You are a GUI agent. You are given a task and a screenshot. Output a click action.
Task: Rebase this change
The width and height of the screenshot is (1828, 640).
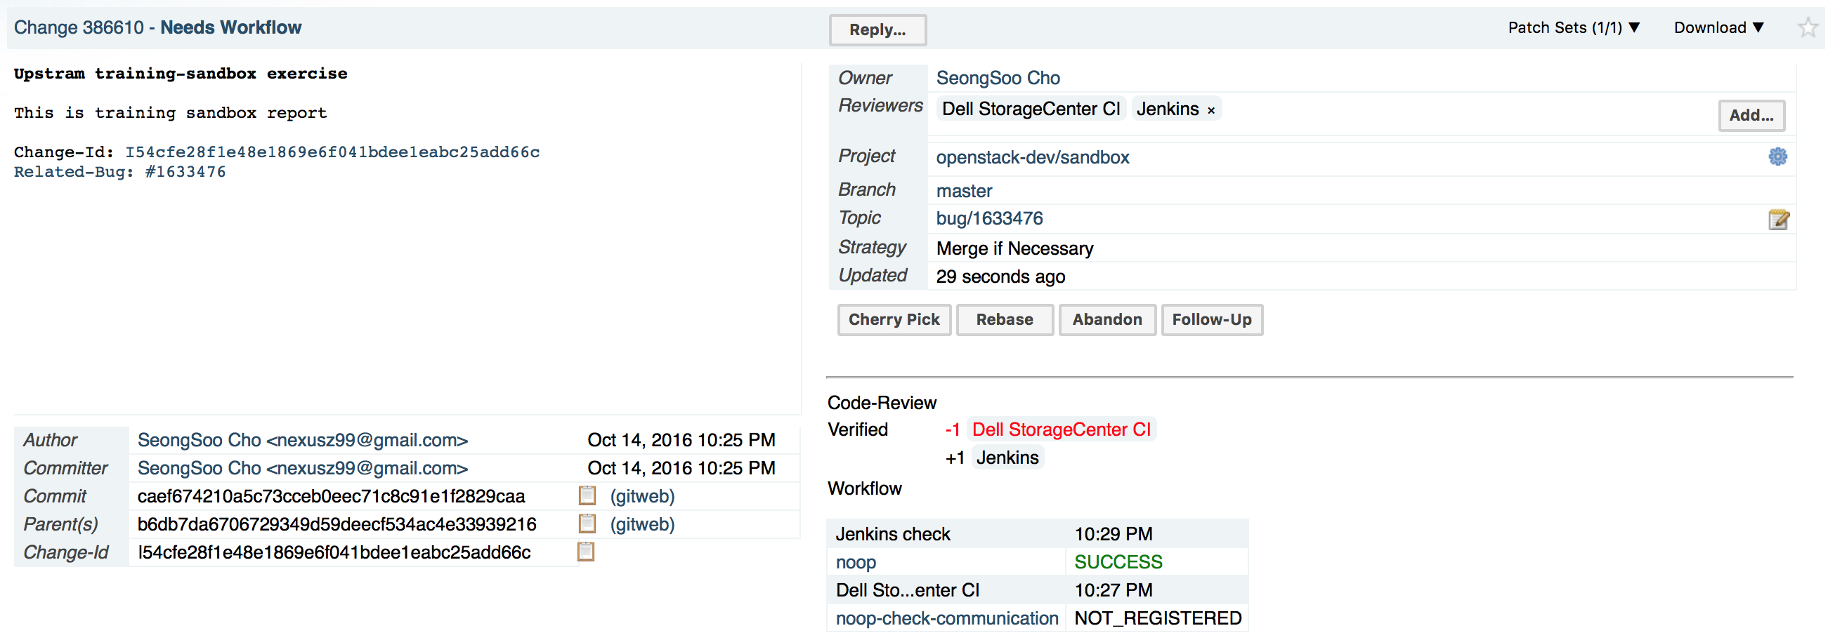tap(1005, 321)
